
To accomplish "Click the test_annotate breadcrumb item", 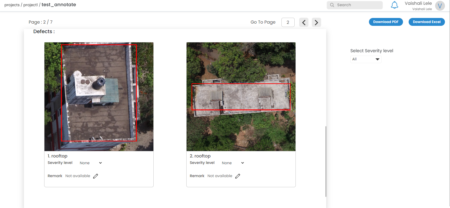I will [x=59, y=5].
